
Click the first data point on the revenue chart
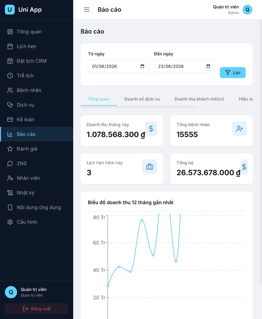(x=108, y=286)
